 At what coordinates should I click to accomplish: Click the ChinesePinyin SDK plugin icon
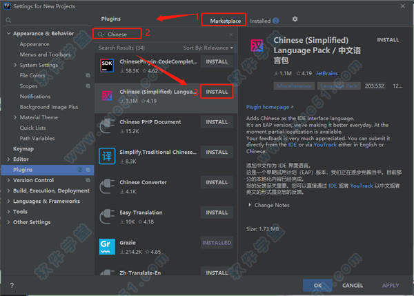[107, 66]
